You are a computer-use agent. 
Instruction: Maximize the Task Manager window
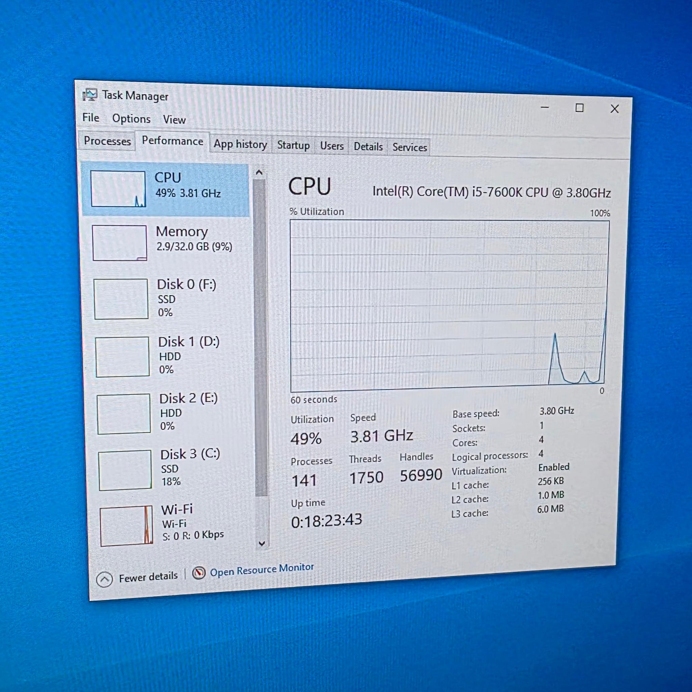tap(579, 108)
